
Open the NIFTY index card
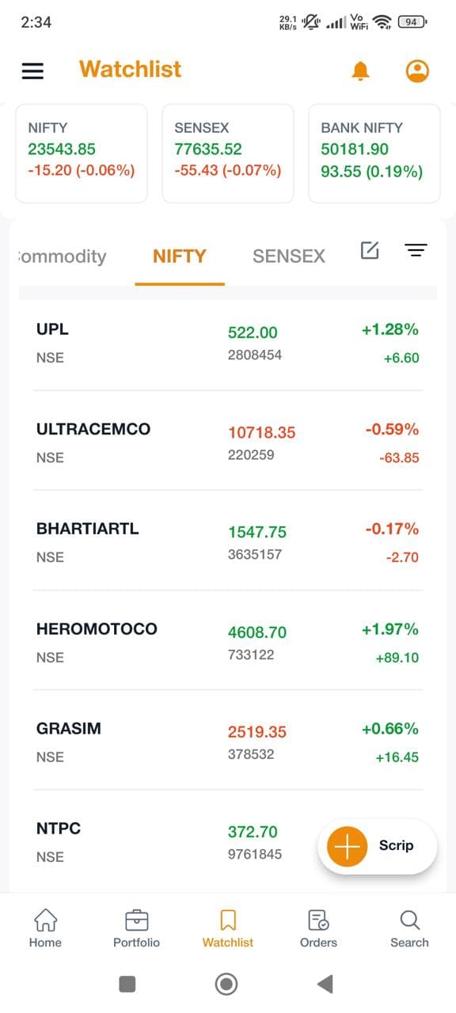[x=81, y=153]
